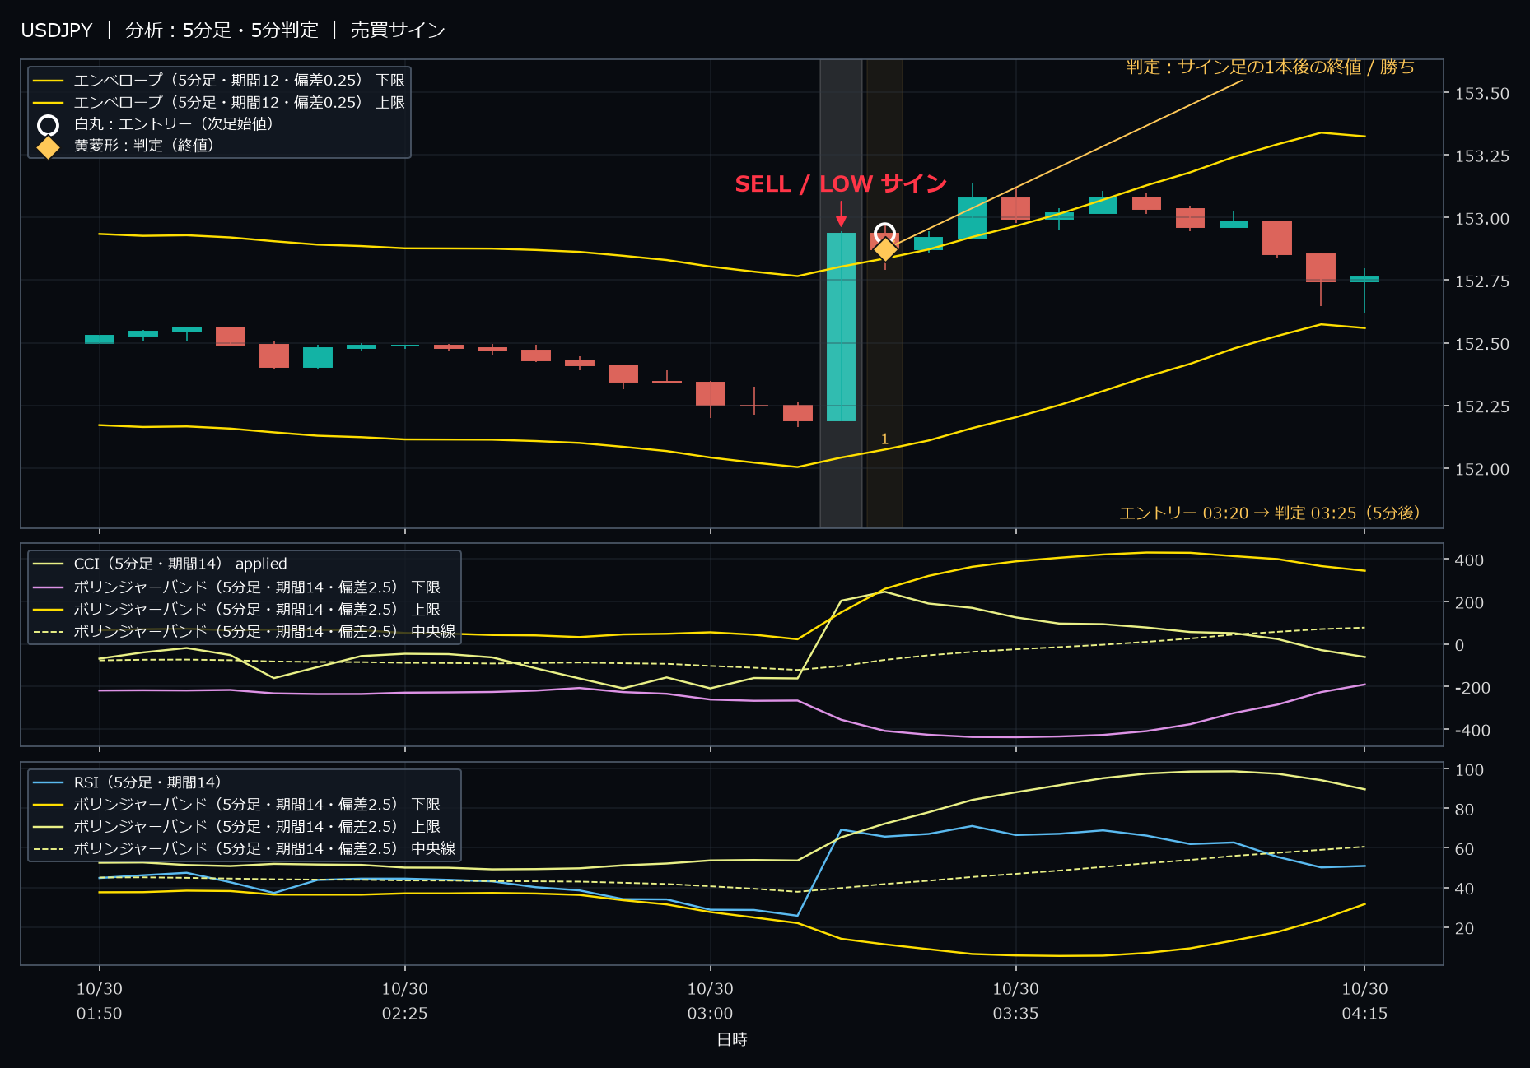Click the CCI(5分足・期間14) applied legend entry
Screen dimensions: 1530x1068
tap(160, 564)
